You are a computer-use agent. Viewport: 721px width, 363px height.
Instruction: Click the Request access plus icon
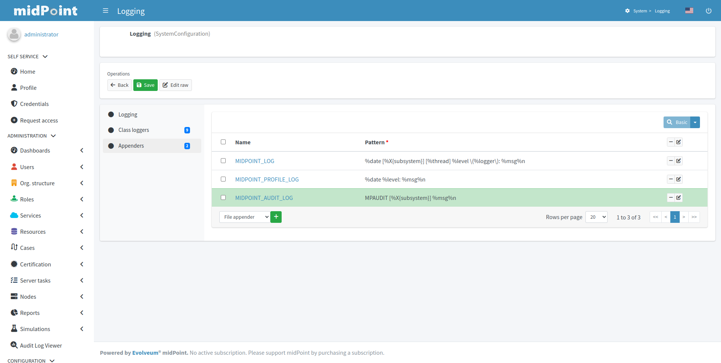point(14,120)
